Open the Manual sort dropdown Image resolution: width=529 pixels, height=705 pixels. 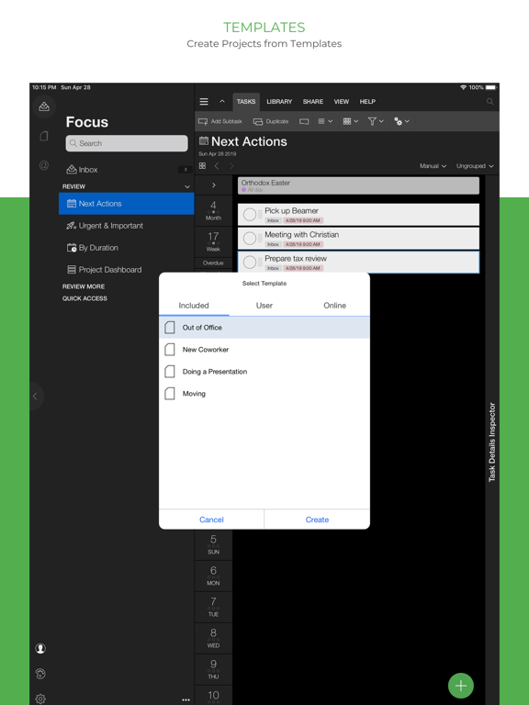(433, 166)
